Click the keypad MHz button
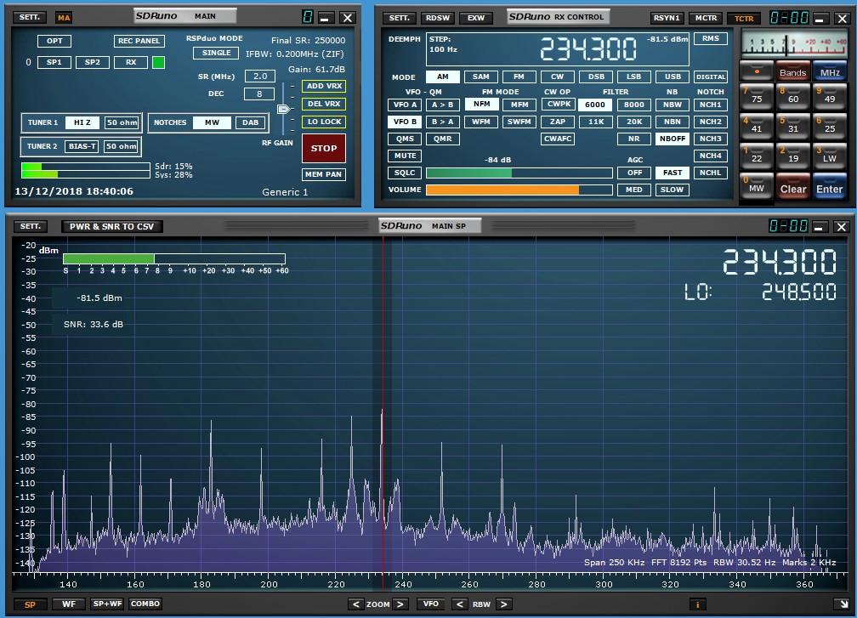This screenshot has height=618, width=857. (x=830, y=71)
